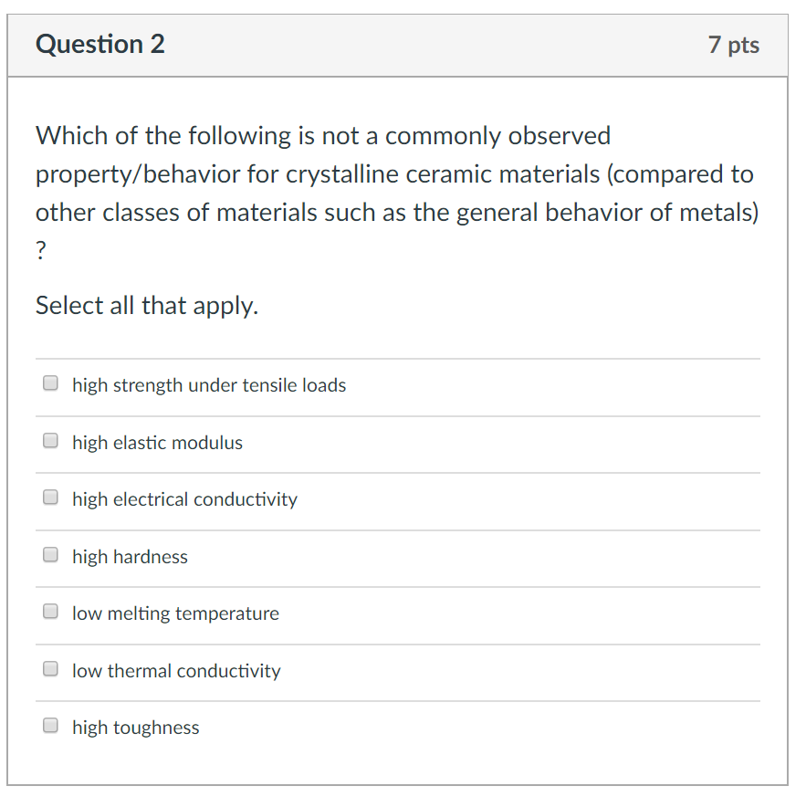Select the label text 'high electrical conductivity'
This screenshot has height=807, width=806.
[184, 499]
